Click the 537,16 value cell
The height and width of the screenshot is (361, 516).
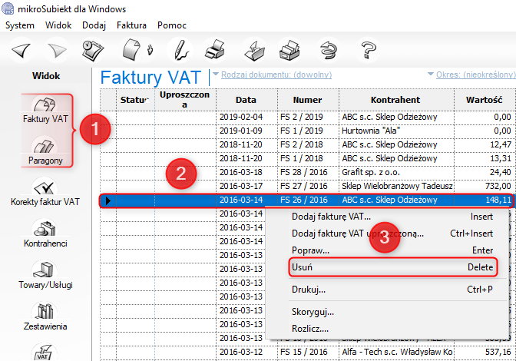(x=485, y=352)
